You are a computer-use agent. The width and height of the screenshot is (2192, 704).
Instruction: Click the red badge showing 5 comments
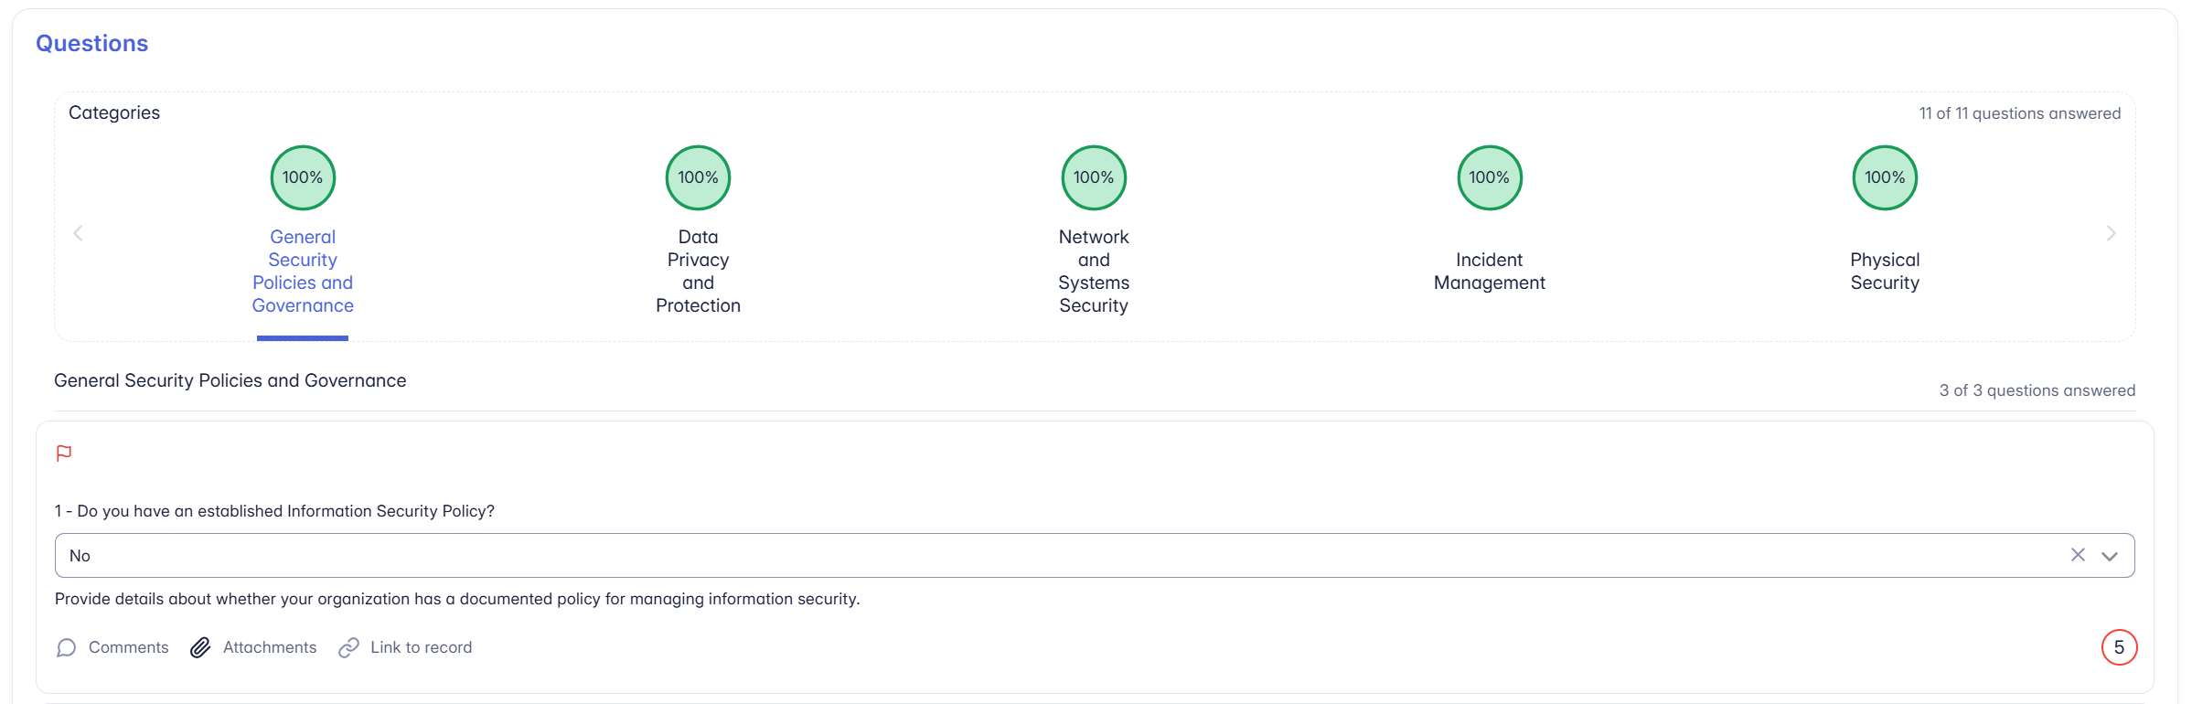click(2121, 647)
